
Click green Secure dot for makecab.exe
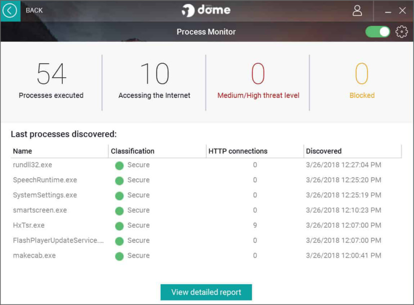coord(119,256)
